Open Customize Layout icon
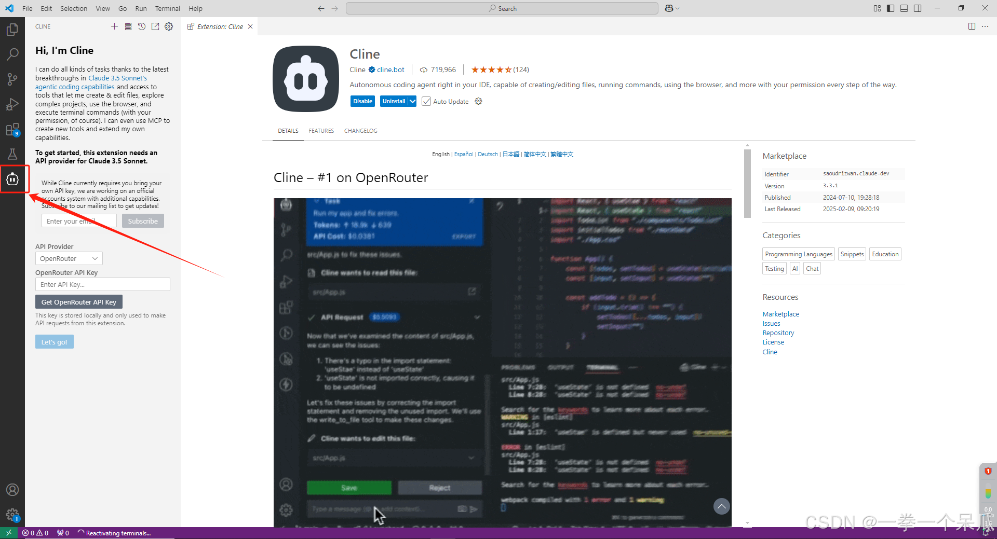The image size is (997, 539). (877, 8)
